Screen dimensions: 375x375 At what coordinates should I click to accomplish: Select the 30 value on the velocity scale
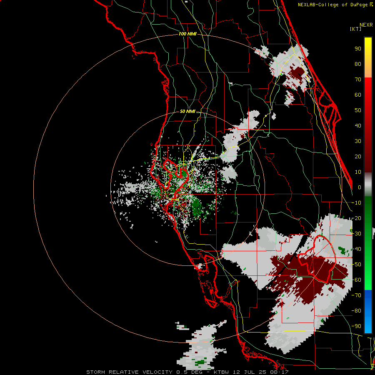(358, 141)
